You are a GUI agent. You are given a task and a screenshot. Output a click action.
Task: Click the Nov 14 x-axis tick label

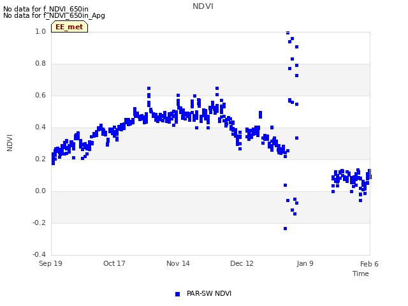pyautogui.click(x=178, y=263)
